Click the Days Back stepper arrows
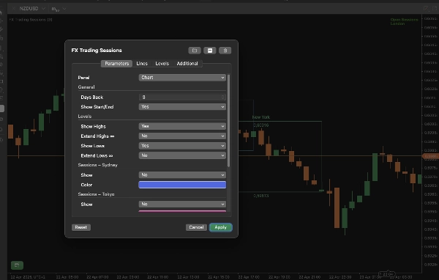 coord(223,97)
